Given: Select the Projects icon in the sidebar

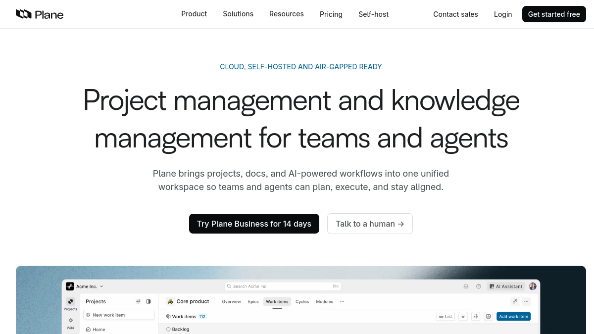Looking at the screenshot, I should point(70,301).
